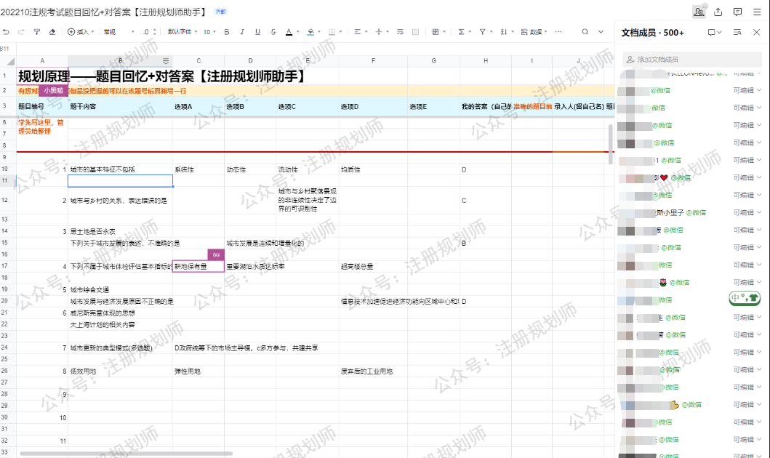Screen dimensions: 770x458
Task: Open the 插入 insert menu
Action: pyautogui.click(x=81, y=32)
